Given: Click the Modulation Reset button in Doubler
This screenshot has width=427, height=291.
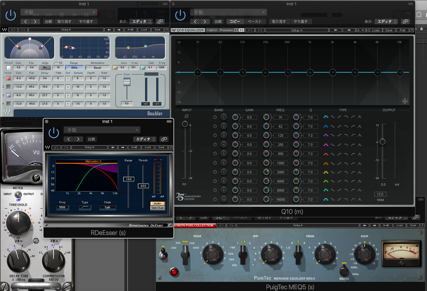Looking at the screenshot, I should (x=97, y=68).
